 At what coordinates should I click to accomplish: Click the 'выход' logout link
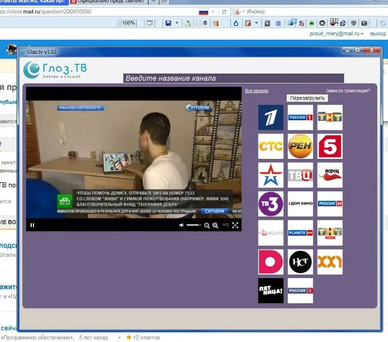[x=378, y=33]
